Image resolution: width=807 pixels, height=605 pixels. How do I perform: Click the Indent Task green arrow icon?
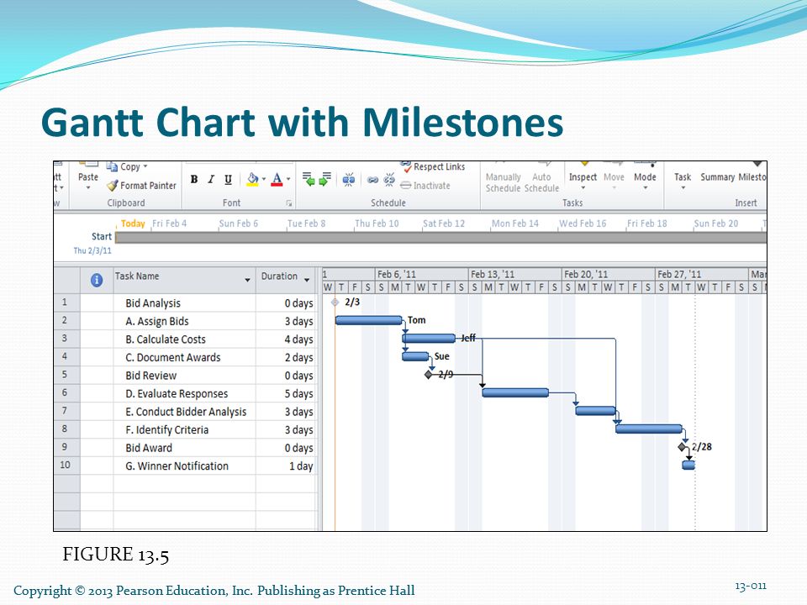tap(324, 179)
